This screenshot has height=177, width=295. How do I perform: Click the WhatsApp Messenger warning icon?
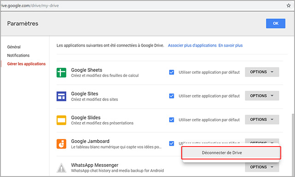click(61, 168)
